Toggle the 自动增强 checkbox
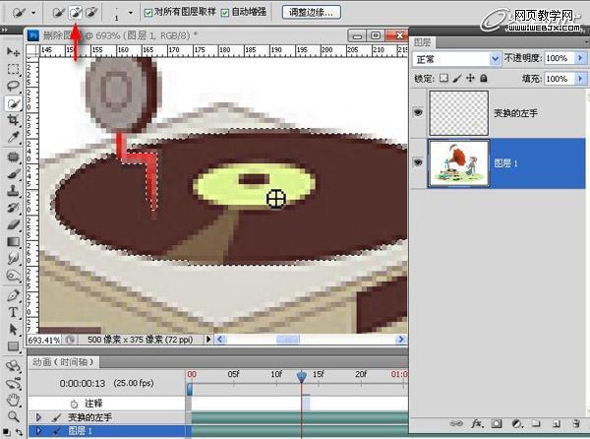 coord(225,13)
